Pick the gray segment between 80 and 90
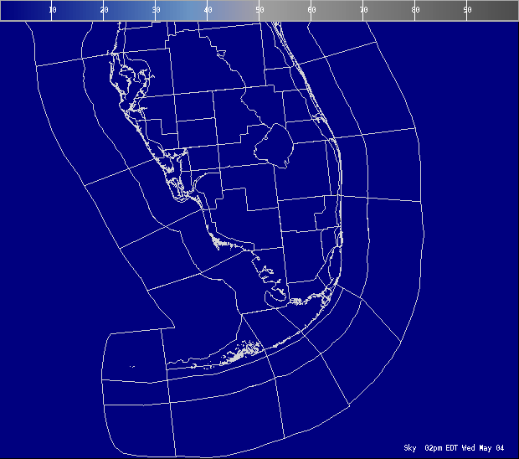Viewport: 519px width, 459px height. click(x=441, y=11)
